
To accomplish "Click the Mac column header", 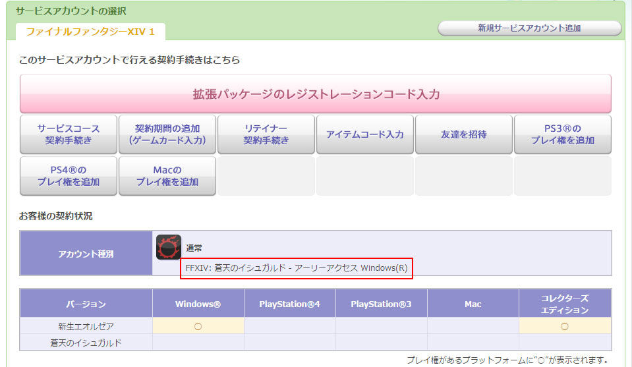I will [x=473, y=304].
